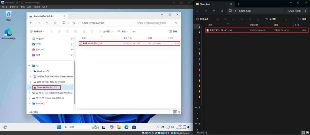Open the Microsoft Edge desktop shortcut

(x=8, y=34)
